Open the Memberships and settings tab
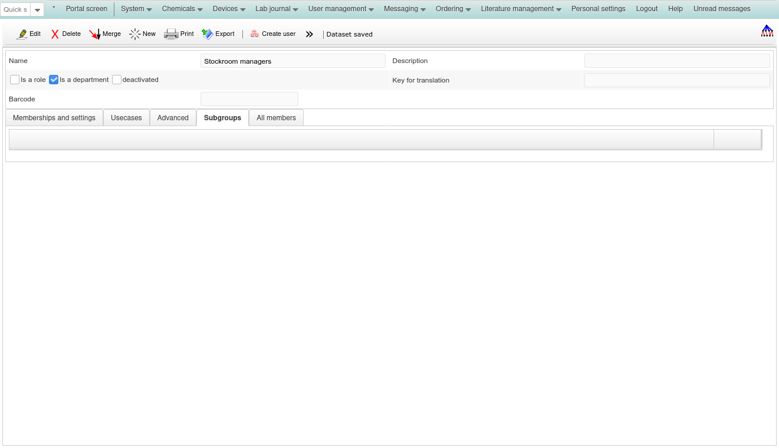Screen dimensions: 779x448 [x=54, y=118]
